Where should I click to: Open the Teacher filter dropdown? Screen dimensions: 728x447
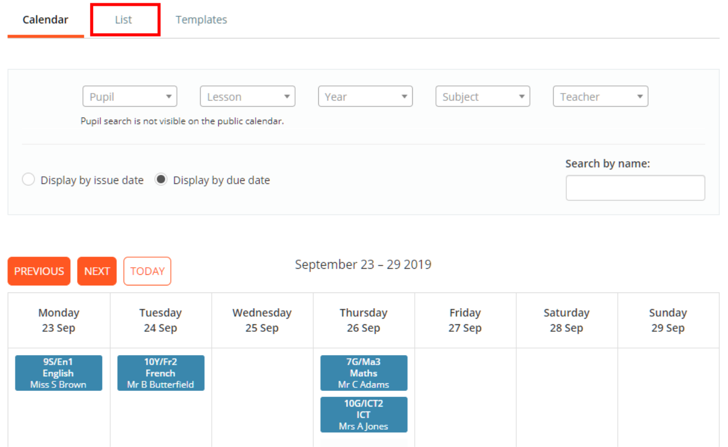(x=600, y=96)
